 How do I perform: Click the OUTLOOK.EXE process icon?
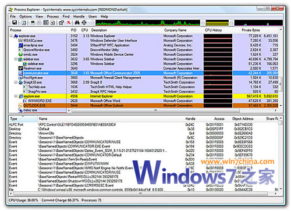point(21,106)
